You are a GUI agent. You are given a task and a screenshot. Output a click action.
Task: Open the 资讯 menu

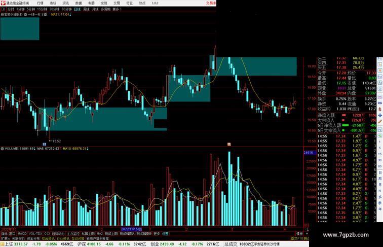65,3
